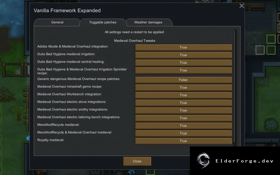Open the Weather damages tab
280x175 pixels.
click(148, 22)
